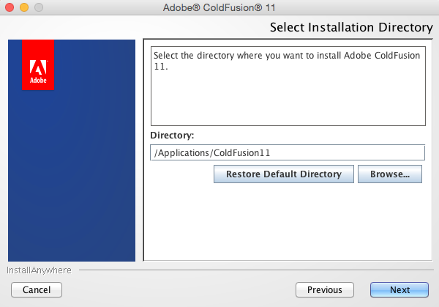Focus the Directory path input field
The image size is (439, 307).
click(288, 153)
